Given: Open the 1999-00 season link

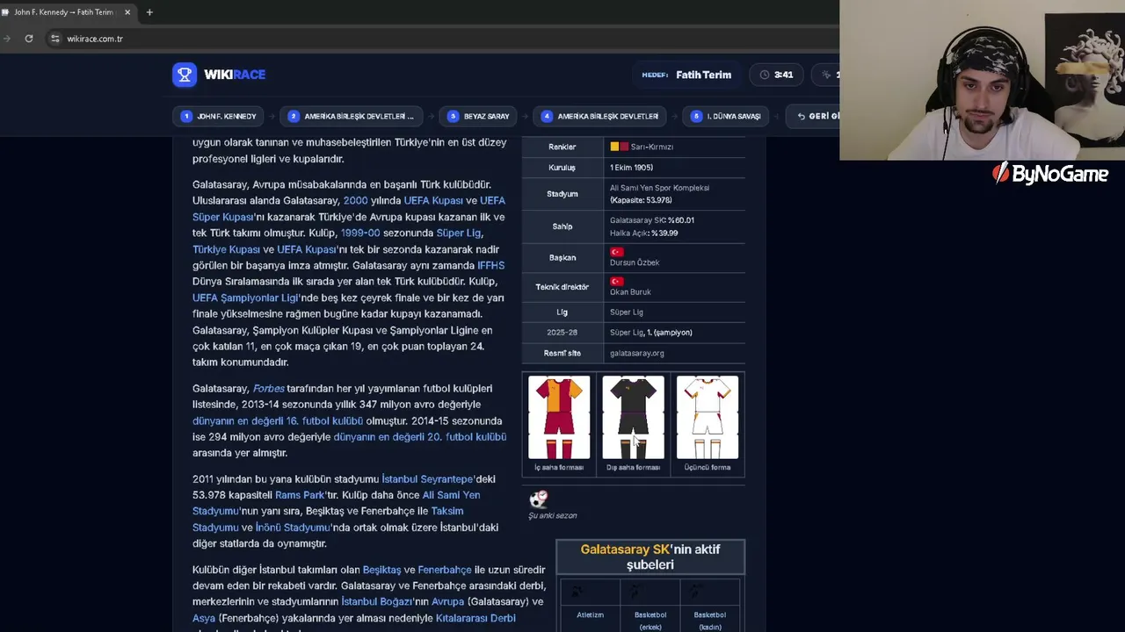Looking at the screenshot, I should point(360,233).
